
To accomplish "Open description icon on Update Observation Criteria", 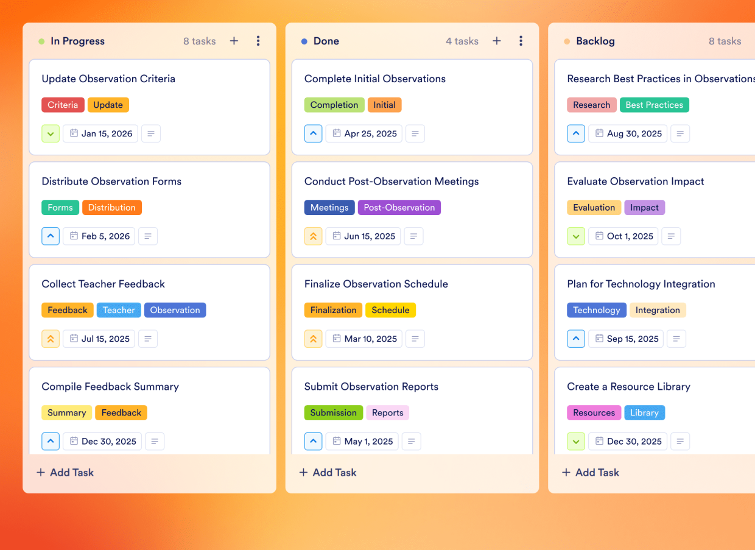I will pyautogui.click(x=151, y=133).
